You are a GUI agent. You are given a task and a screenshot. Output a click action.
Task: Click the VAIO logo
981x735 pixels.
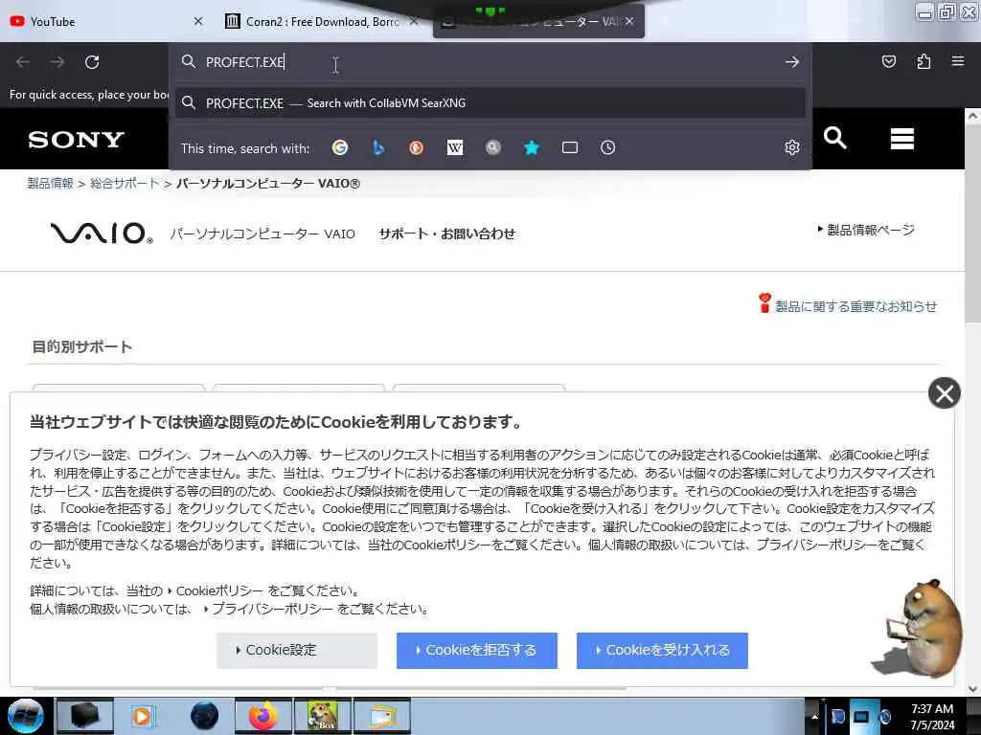[x=102, y=234]
